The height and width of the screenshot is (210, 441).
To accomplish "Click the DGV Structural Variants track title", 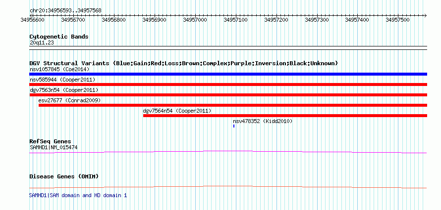I will 183,63.
